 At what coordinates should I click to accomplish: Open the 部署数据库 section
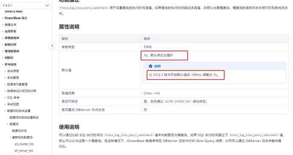coord(12,38)
